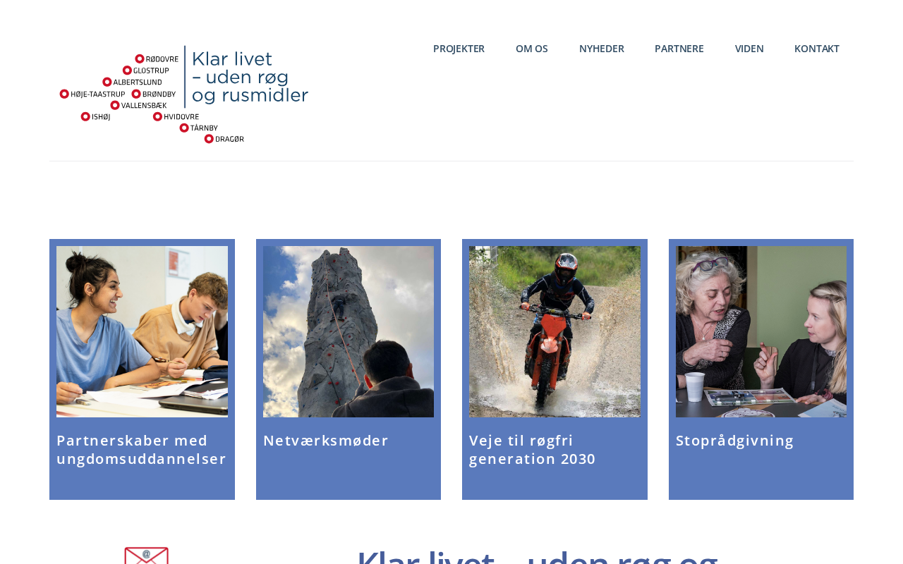903x564 pixels.
Task: Open the PROJEKTER menu
Action: click(x=459, y=49)
